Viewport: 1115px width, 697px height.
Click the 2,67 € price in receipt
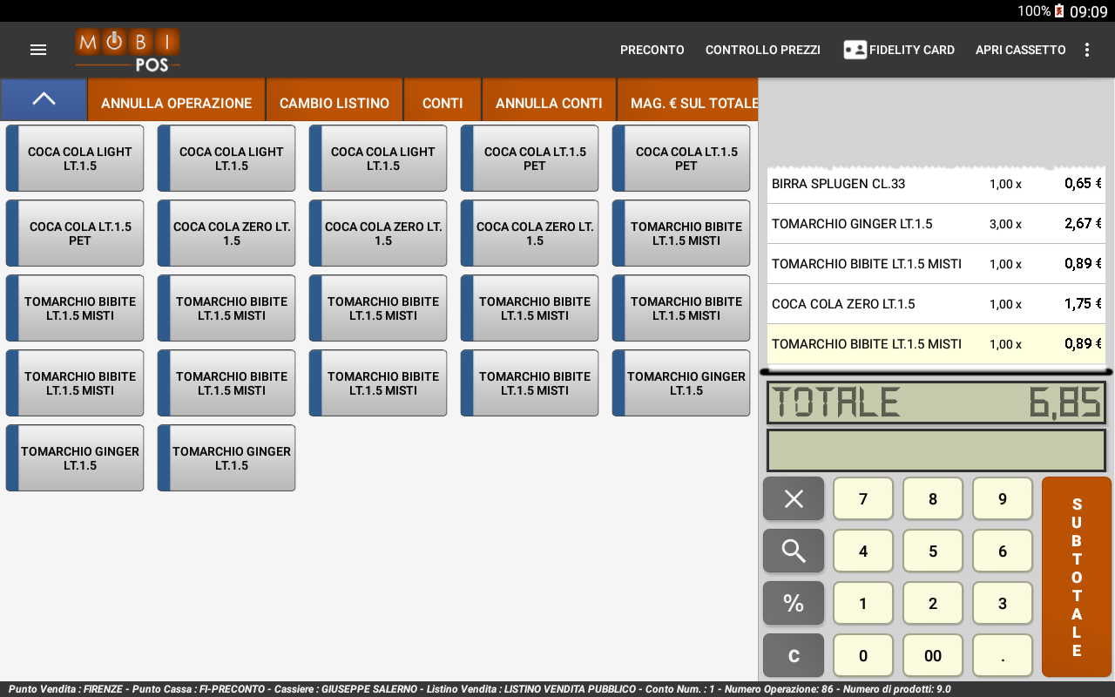coord(1083,224)
